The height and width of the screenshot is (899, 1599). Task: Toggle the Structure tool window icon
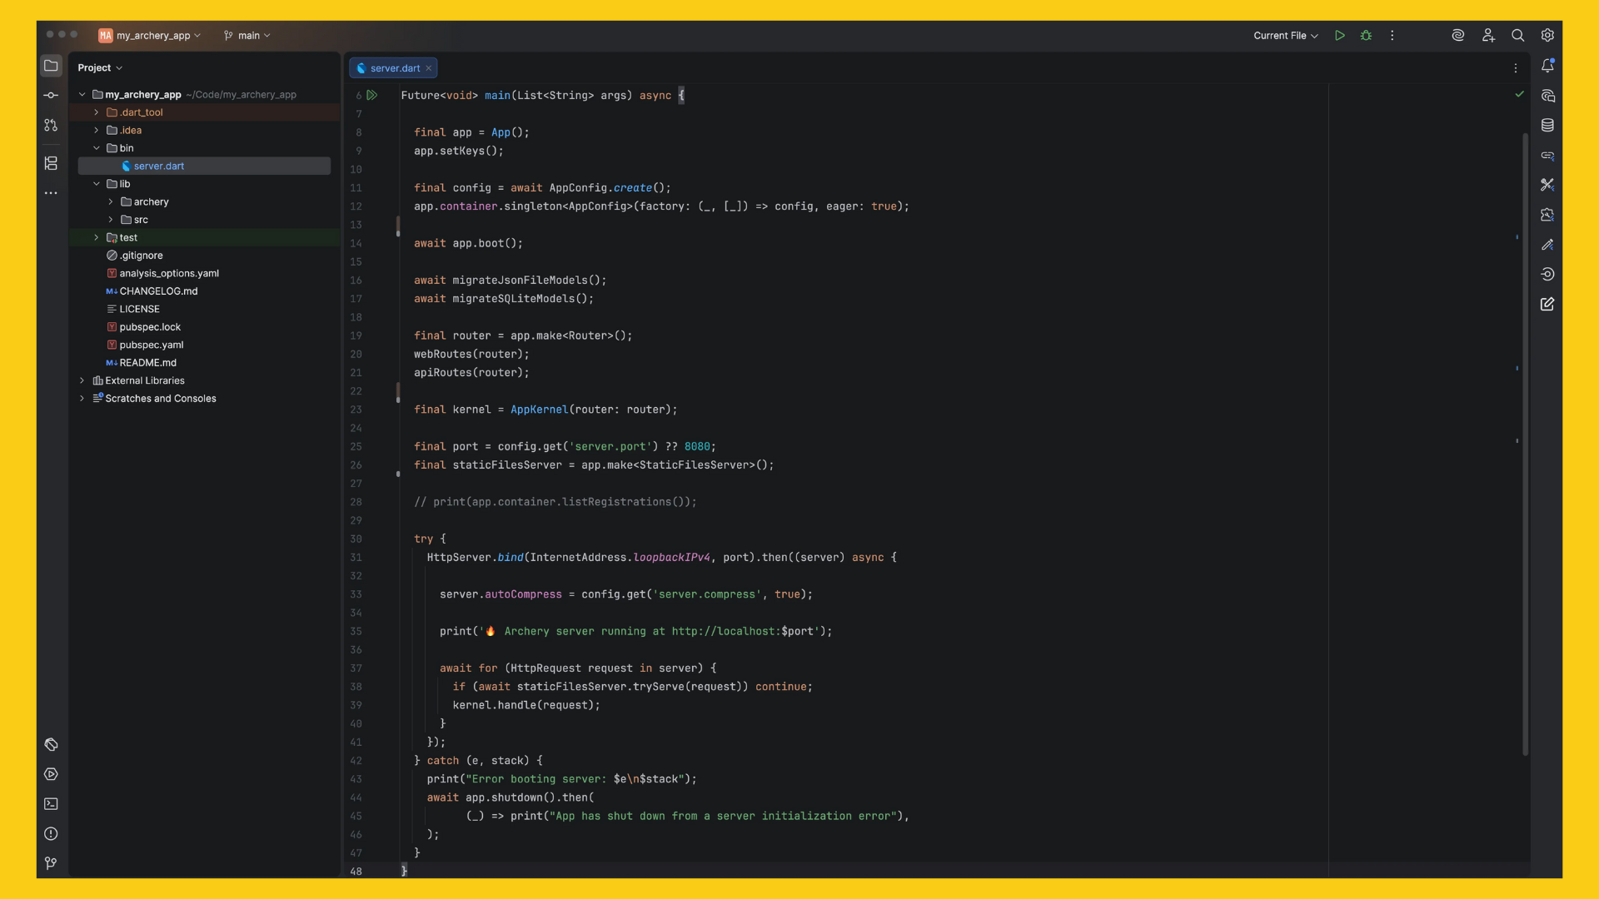pos(51,163)
